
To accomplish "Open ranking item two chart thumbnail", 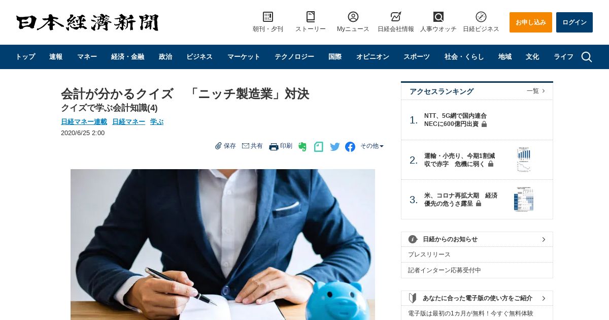I will tap(524, 160).
